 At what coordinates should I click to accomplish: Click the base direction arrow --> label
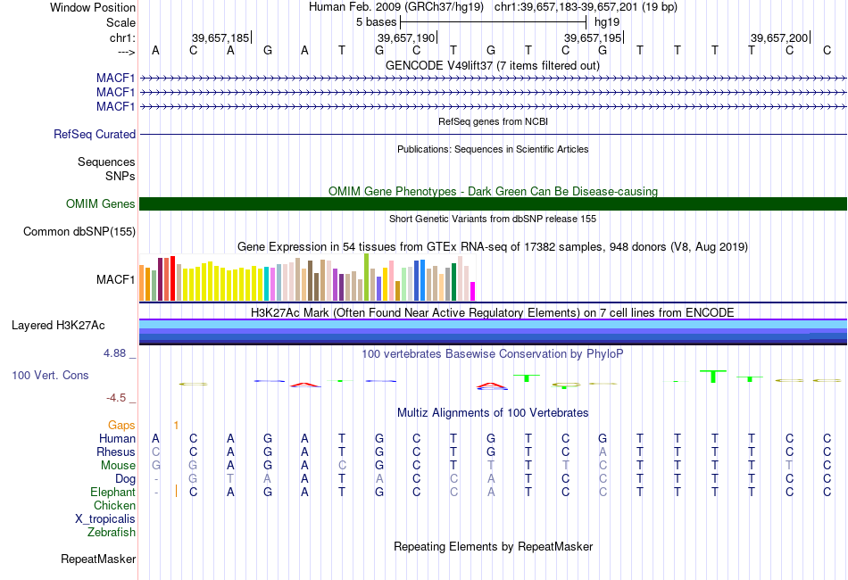[126, 52]
